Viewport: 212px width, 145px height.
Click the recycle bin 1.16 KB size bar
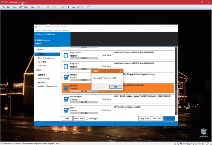[84, 113]
